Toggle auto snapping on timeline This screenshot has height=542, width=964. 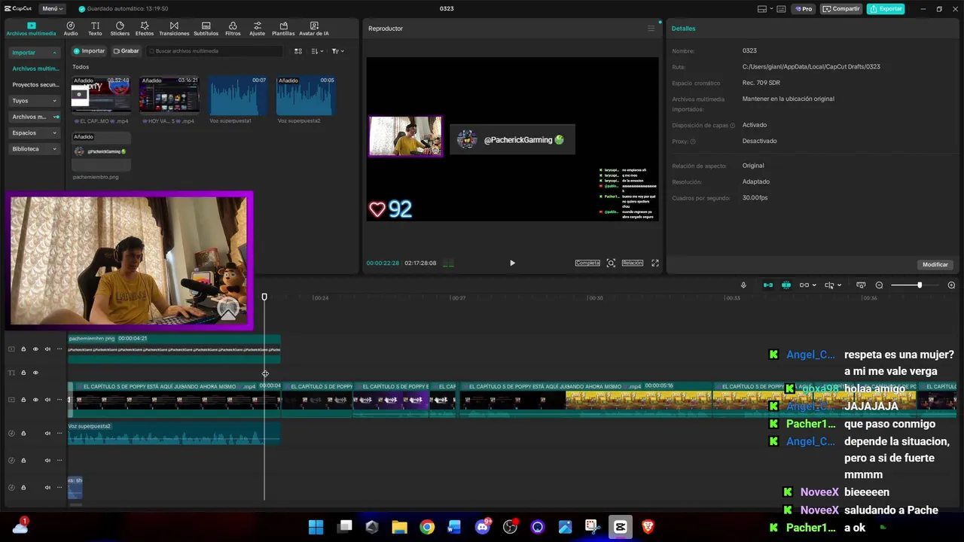point(786,285)
